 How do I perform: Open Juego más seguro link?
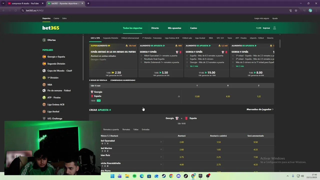[x=261, y=18]
